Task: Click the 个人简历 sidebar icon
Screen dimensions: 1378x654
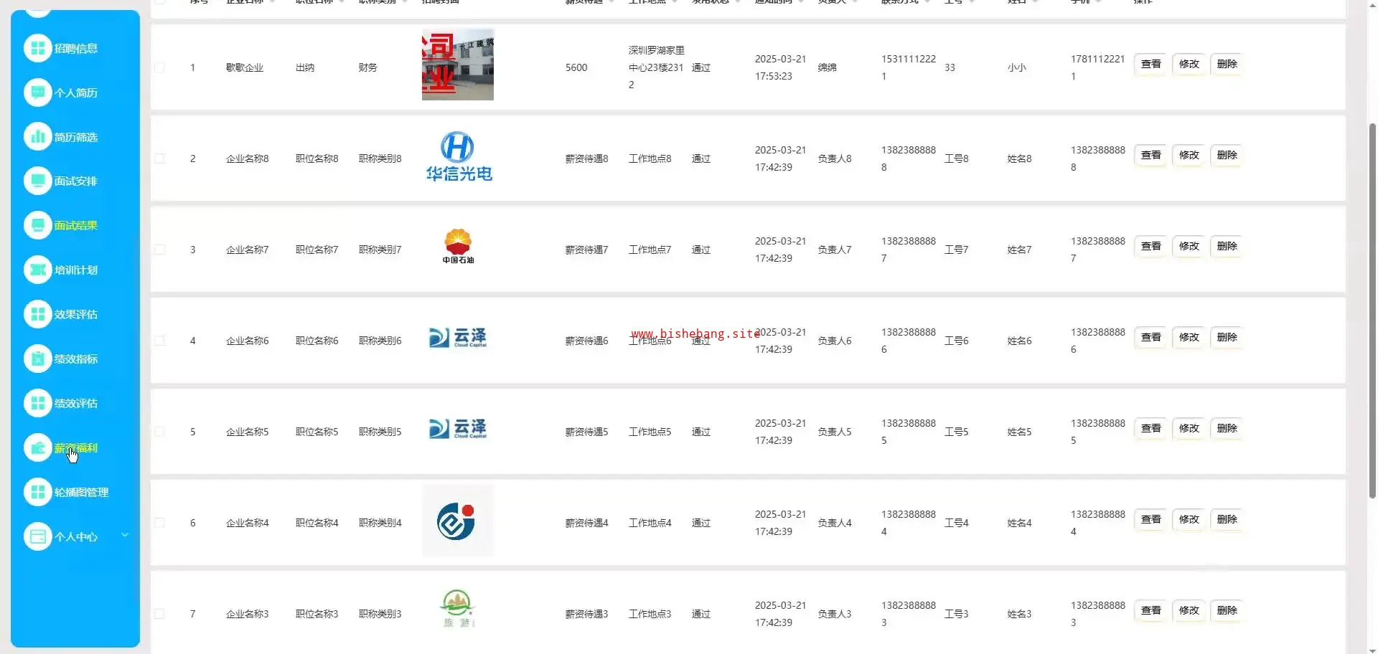Action: 37,93
